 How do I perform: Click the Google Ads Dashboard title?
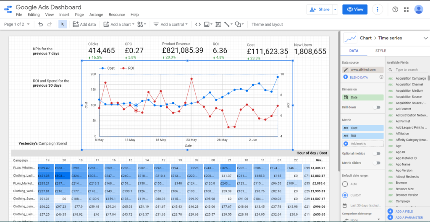[49, 8]
